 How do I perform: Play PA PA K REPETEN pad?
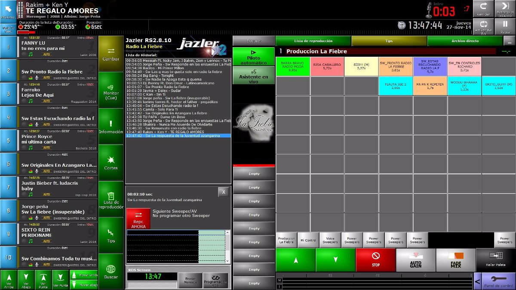point(430,86)
